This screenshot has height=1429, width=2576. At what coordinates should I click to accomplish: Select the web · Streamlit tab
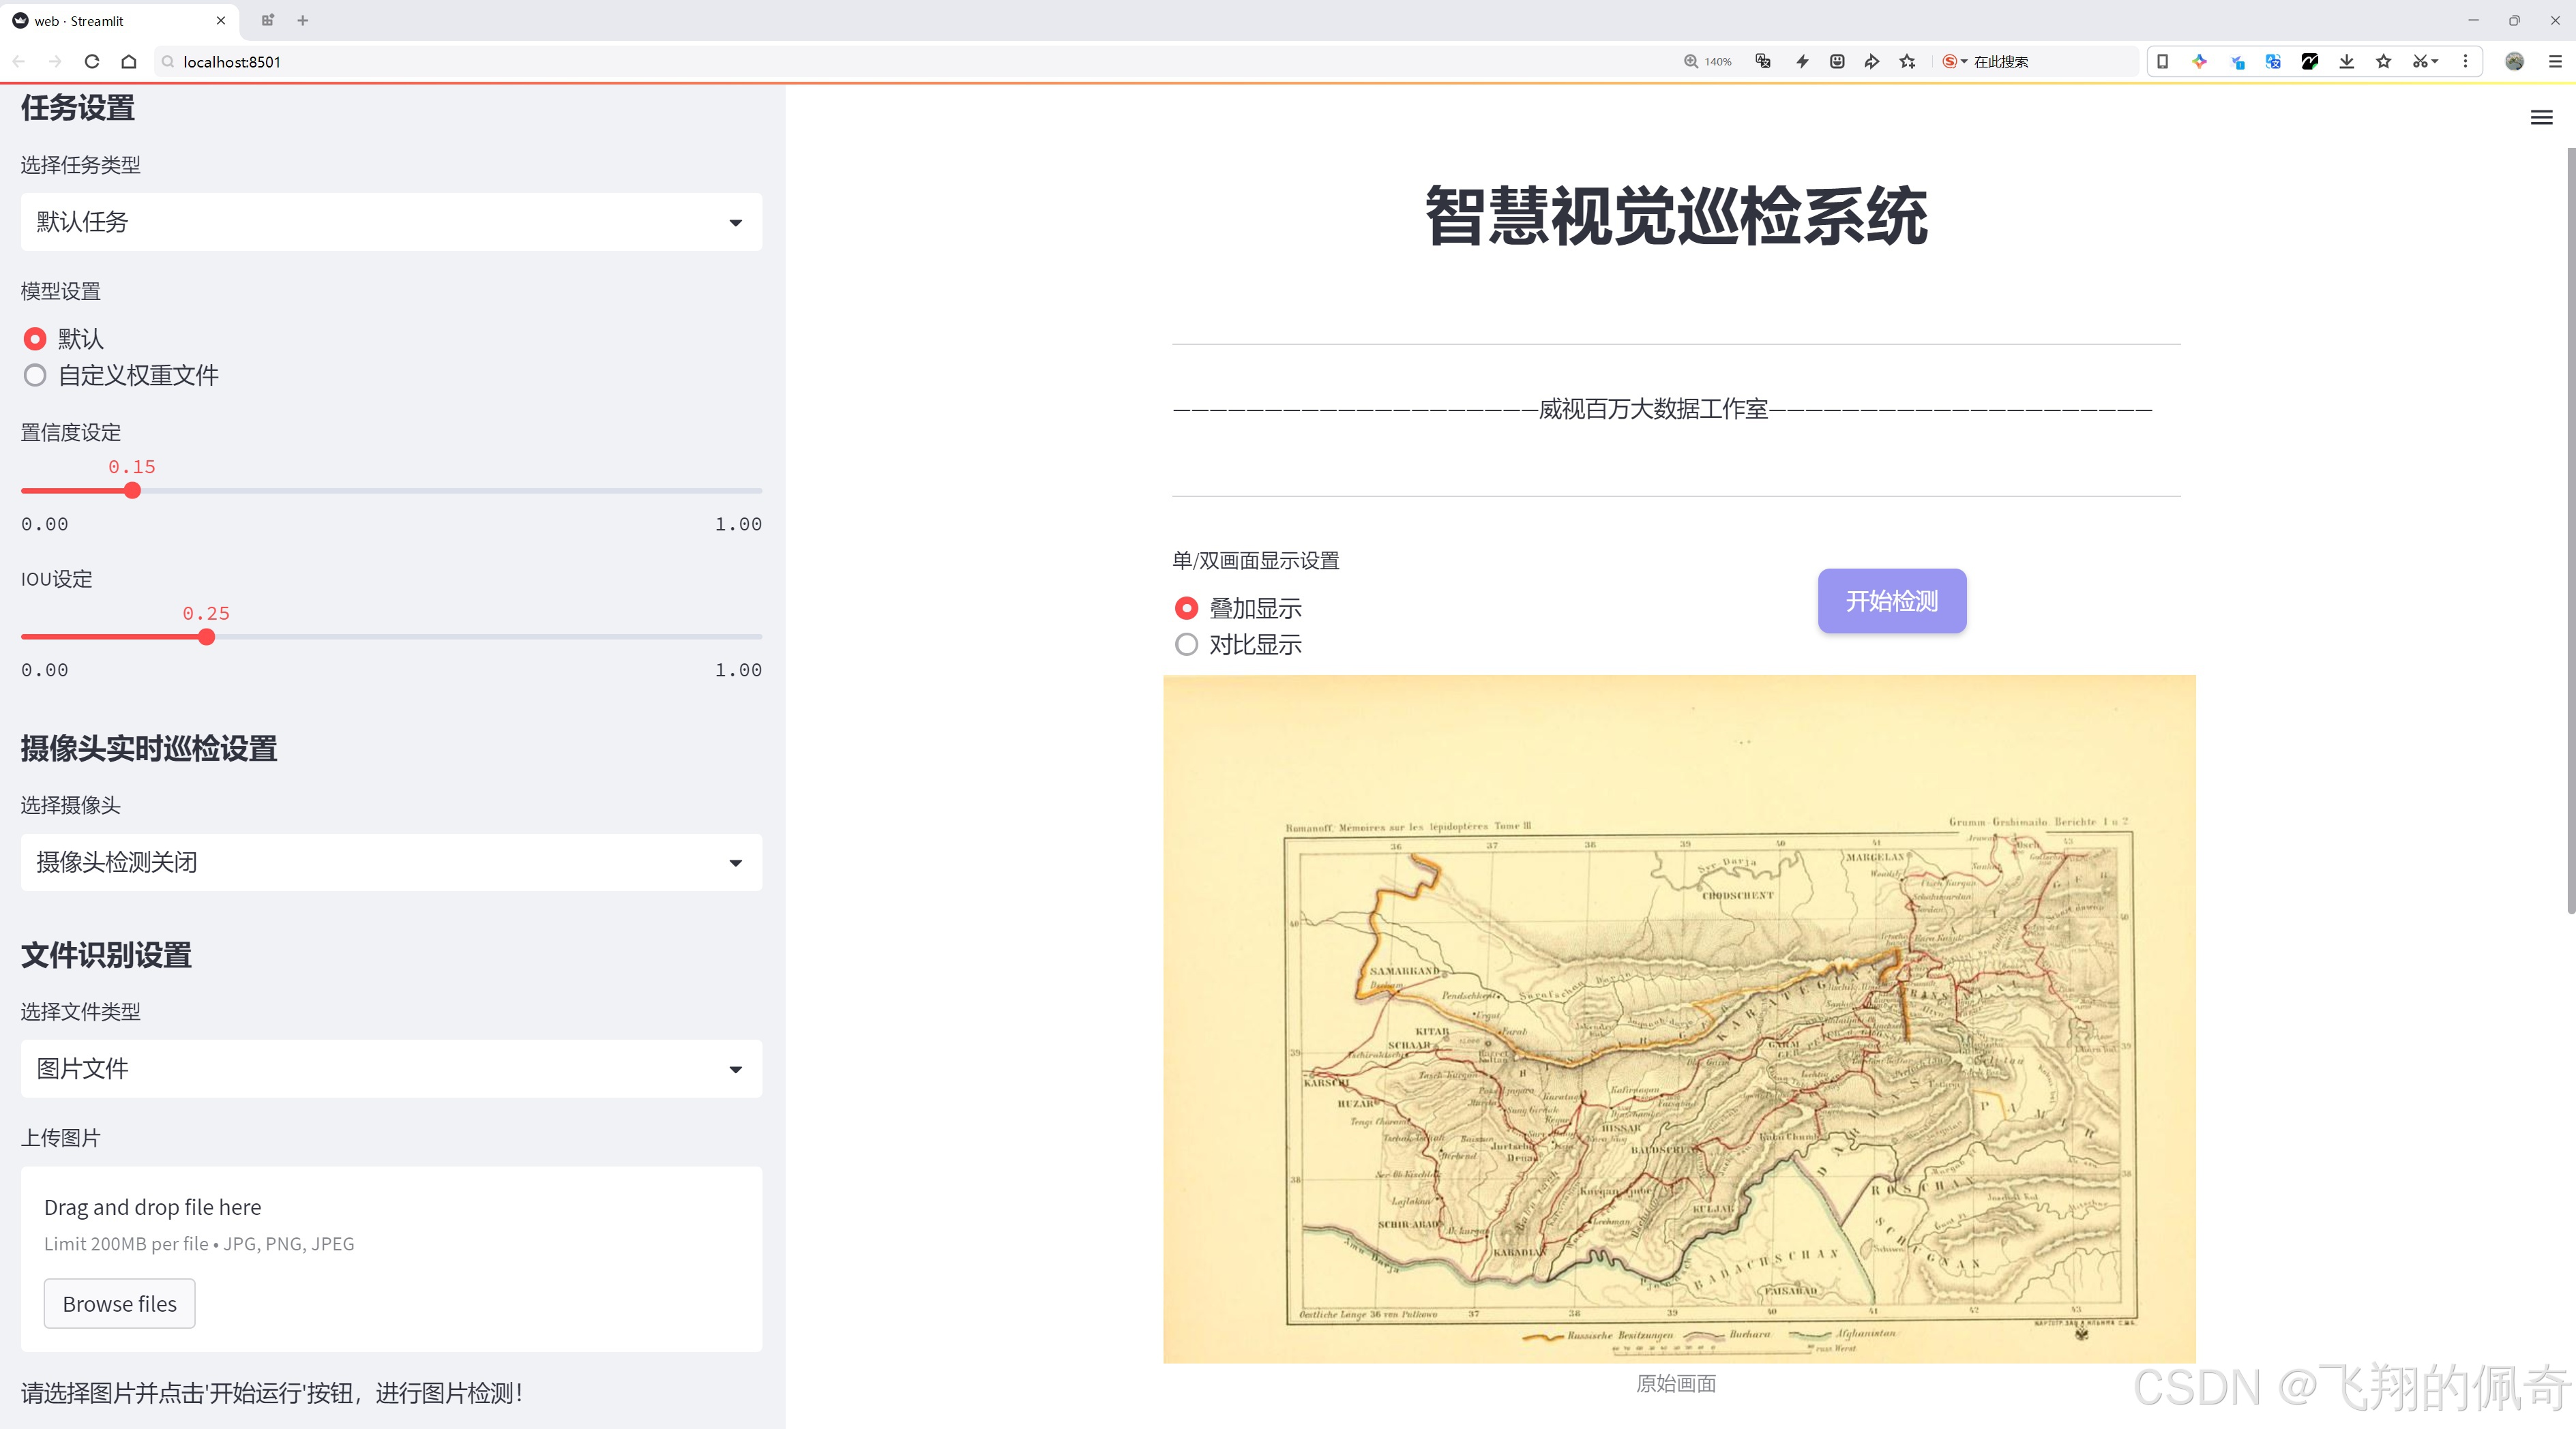point(120,20)
